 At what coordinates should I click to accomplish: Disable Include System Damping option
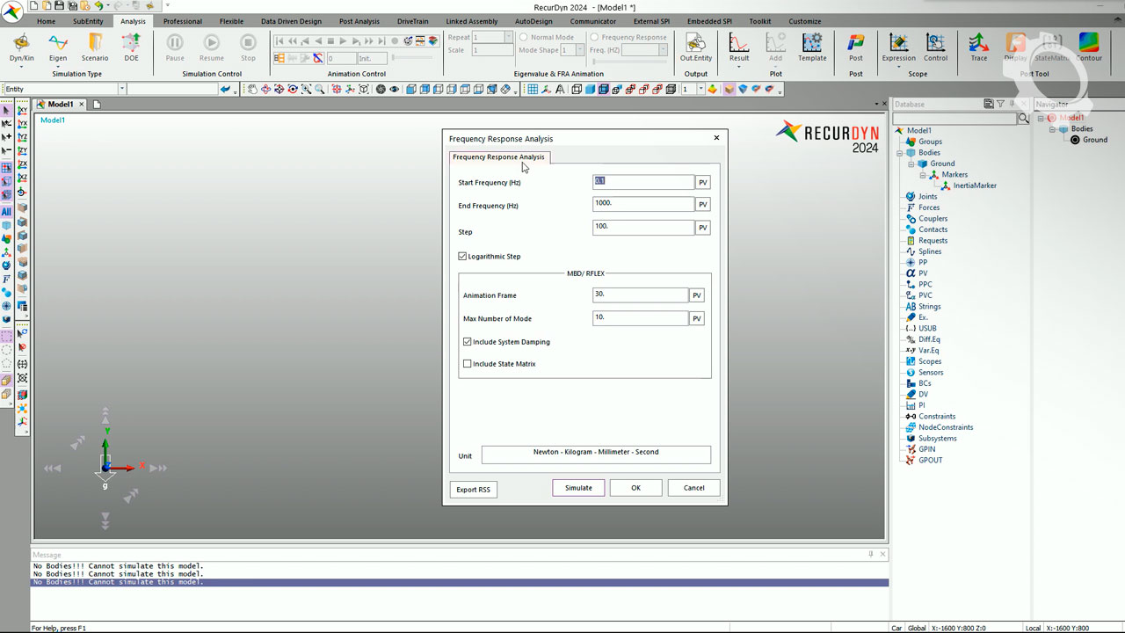pos(468,342)
